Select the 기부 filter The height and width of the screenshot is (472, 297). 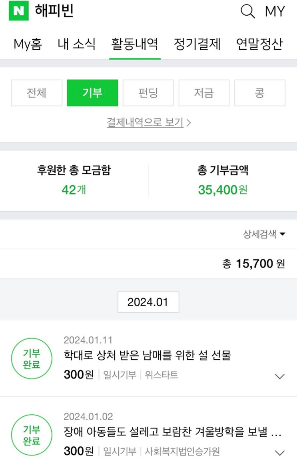[x=92, y=93]
